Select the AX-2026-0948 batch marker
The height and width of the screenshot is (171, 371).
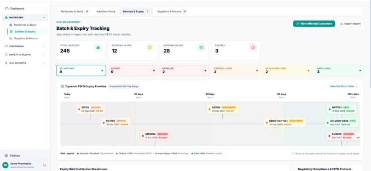point(342,123)
